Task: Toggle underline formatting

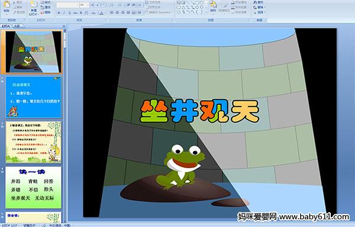Action: tap(69, 13)
